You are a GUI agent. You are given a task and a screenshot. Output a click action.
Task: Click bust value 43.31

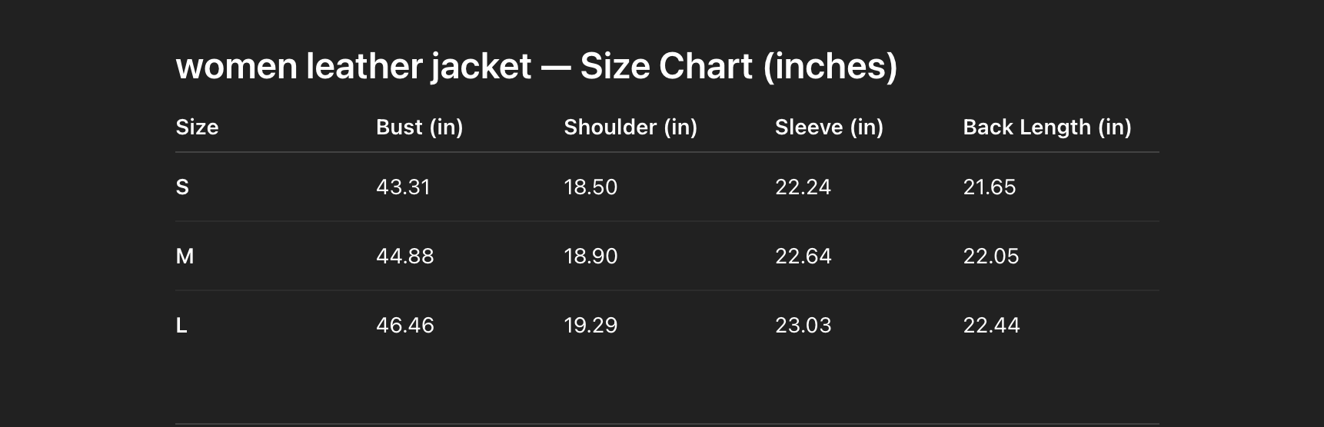tap(403, 187)
